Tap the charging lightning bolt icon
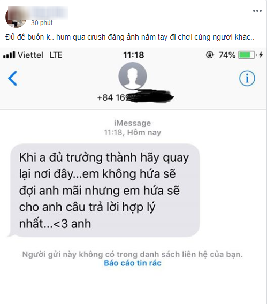The height and width of the screenshot is (304, 267). coord(261,55)
